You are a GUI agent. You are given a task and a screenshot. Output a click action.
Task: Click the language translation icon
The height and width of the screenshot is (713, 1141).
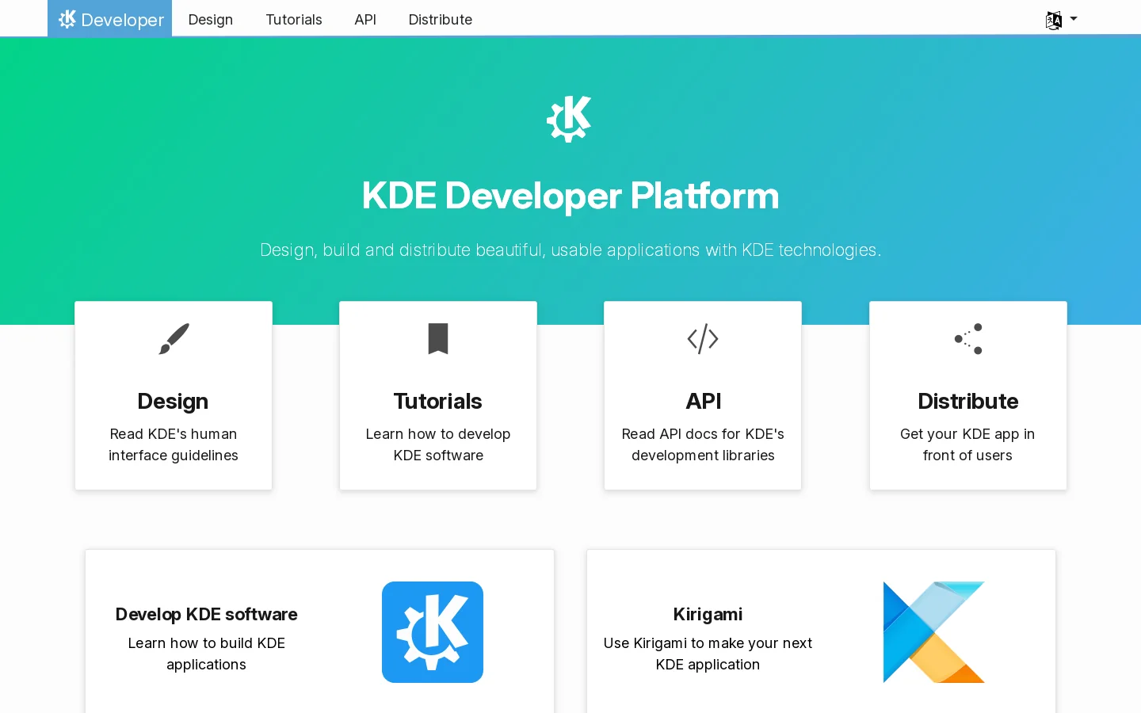1054,20
